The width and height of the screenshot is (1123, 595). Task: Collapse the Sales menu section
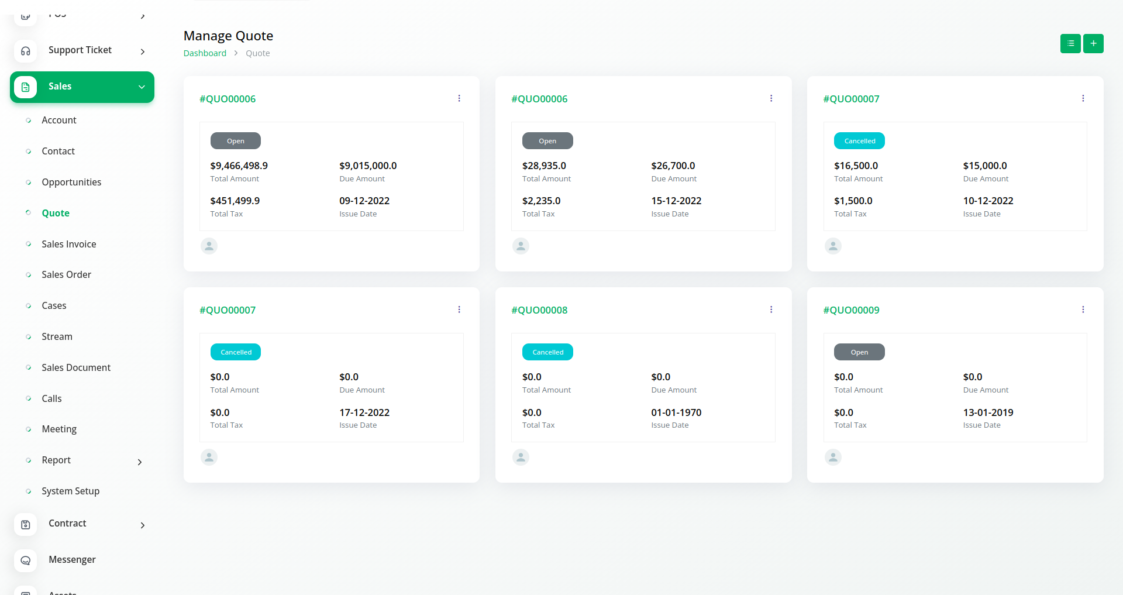pyautogui.click(x=142, y=87)
